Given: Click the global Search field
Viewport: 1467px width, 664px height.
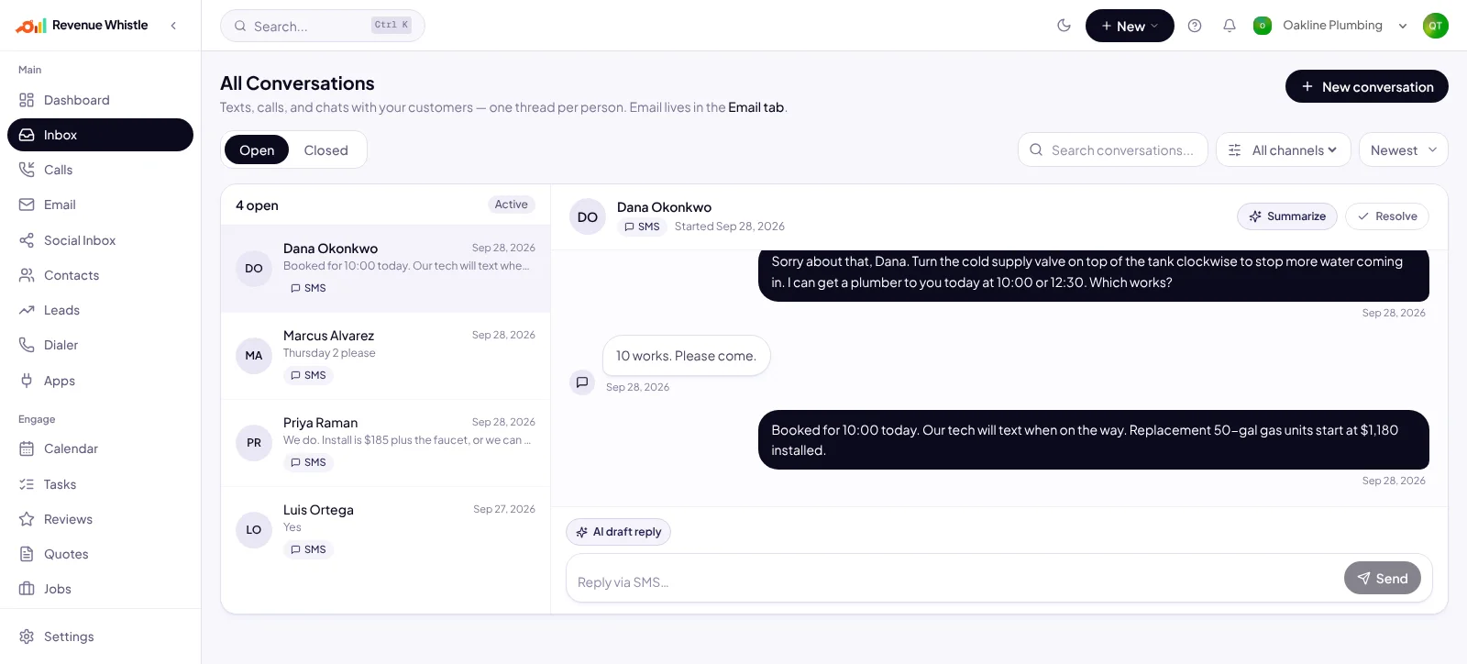Looking at the screenshot, I should [x=323, y=26].
